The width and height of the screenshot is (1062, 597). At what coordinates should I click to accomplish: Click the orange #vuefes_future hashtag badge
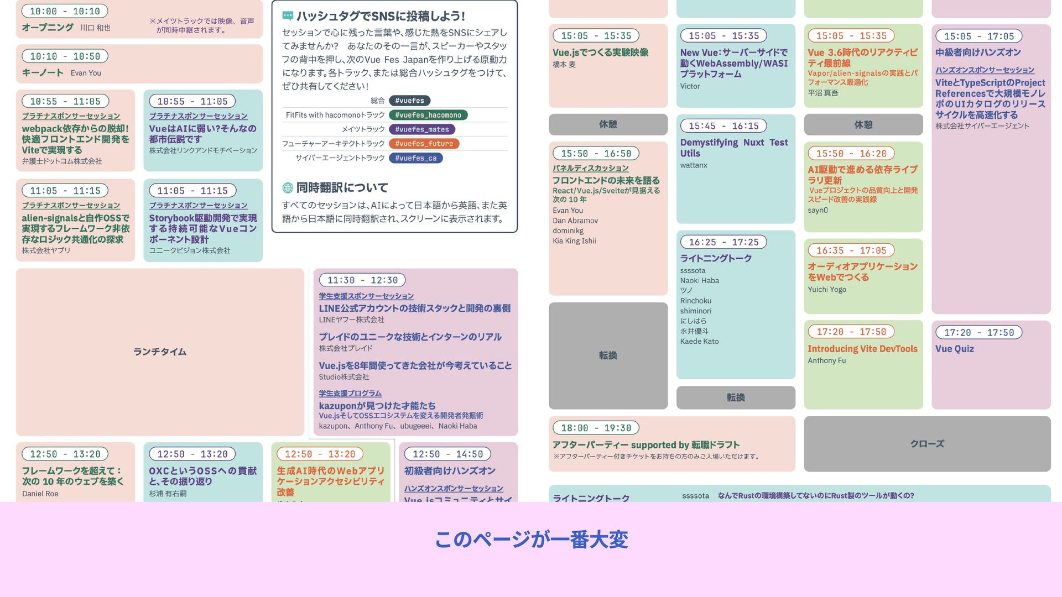pos(424,144)
